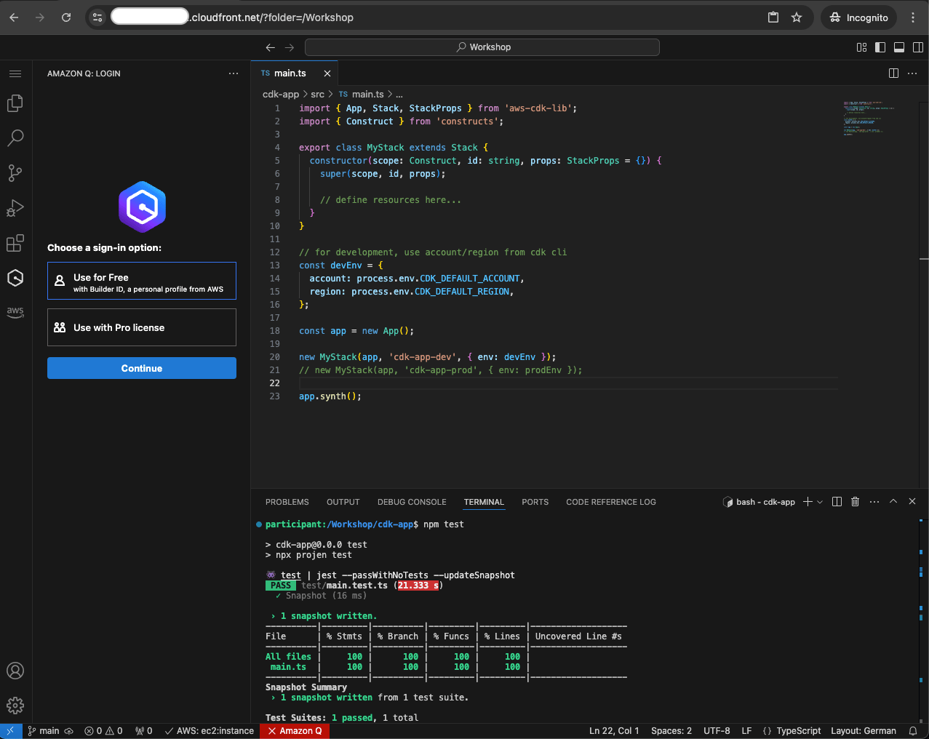Toggle secondary side bar visibility
The width and height of the screenshot is (929, 739).
tap(918, 47)
